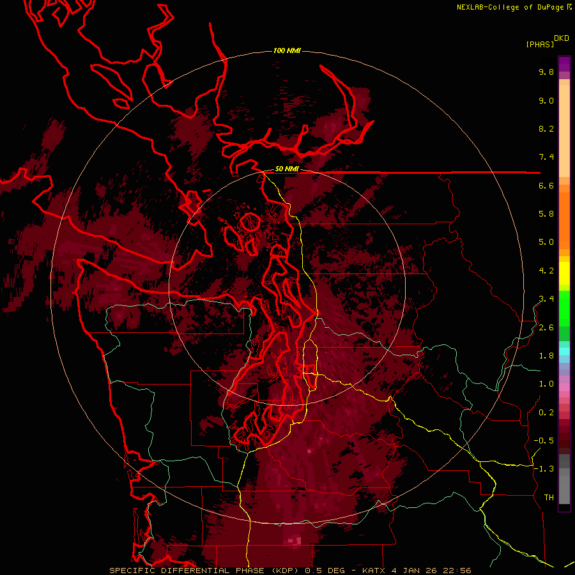This screenshot has width=575, height=575.
Task: Click the 4.2 legend value
Action: [x=546, y=271]
